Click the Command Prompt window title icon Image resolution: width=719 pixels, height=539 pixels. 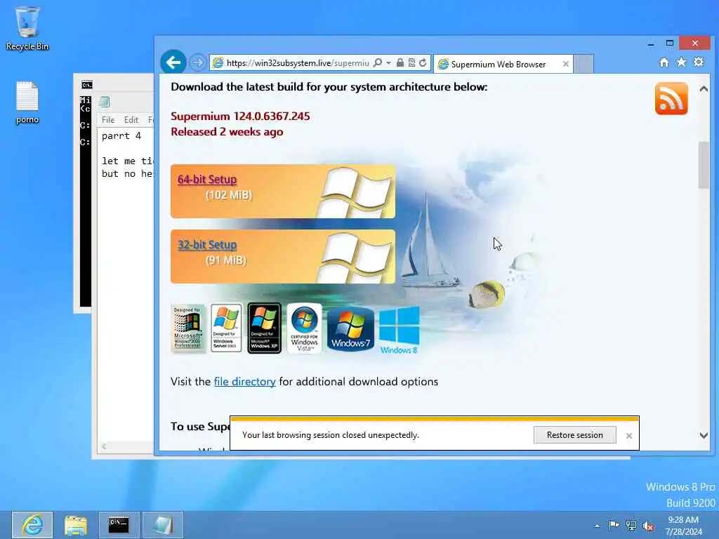86,84
